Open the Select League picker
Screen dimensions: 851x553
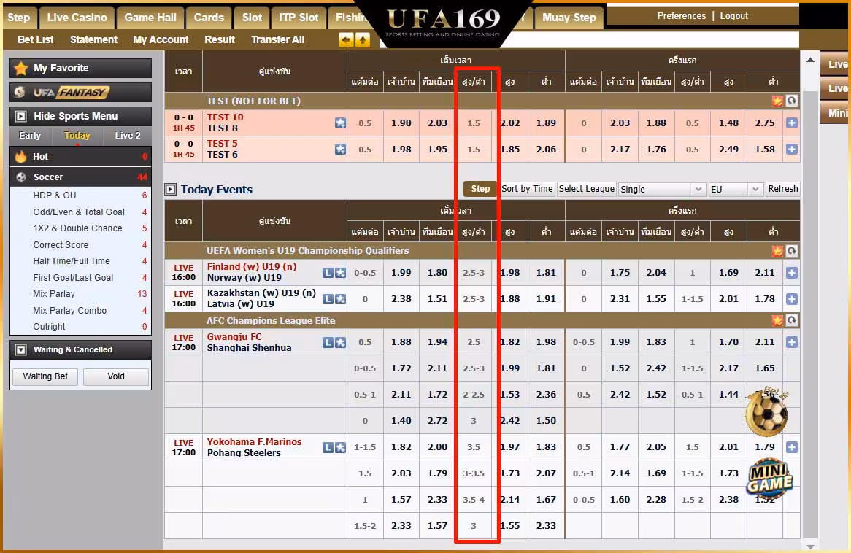pyautogui.click(x=586, y=189)
